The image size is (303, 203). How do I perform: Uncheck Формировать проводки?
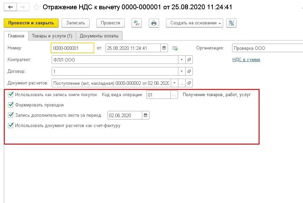coord(11,105)
